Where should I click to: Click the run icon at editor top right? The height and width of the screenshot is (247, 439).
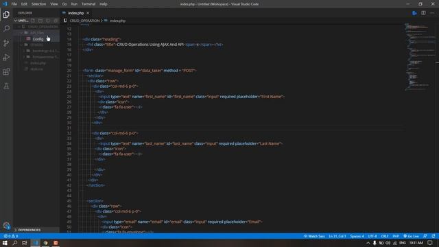(414, 13)
